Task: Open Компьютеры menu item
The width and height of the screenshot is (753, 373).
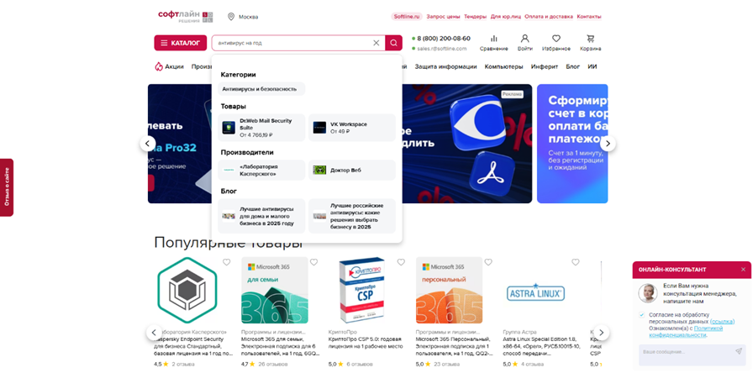Action: [503, 66]
